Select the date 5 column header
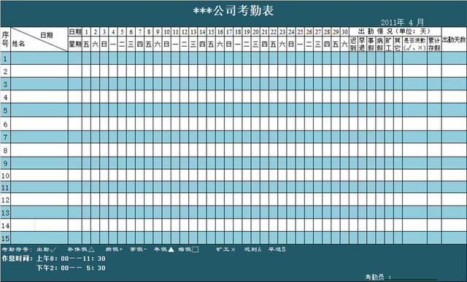The height and width of the screenshot is (282, 467). click(122, 32)
